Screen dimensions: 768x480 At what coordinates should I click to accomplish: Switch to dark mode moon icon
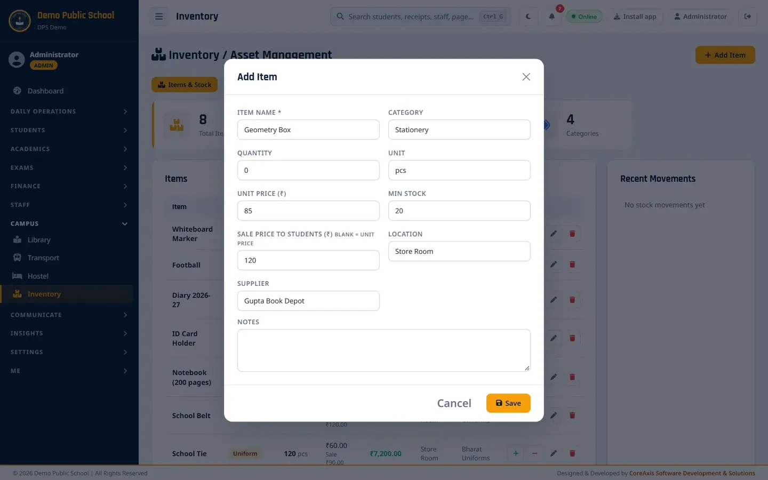click(x=528, y=17)
